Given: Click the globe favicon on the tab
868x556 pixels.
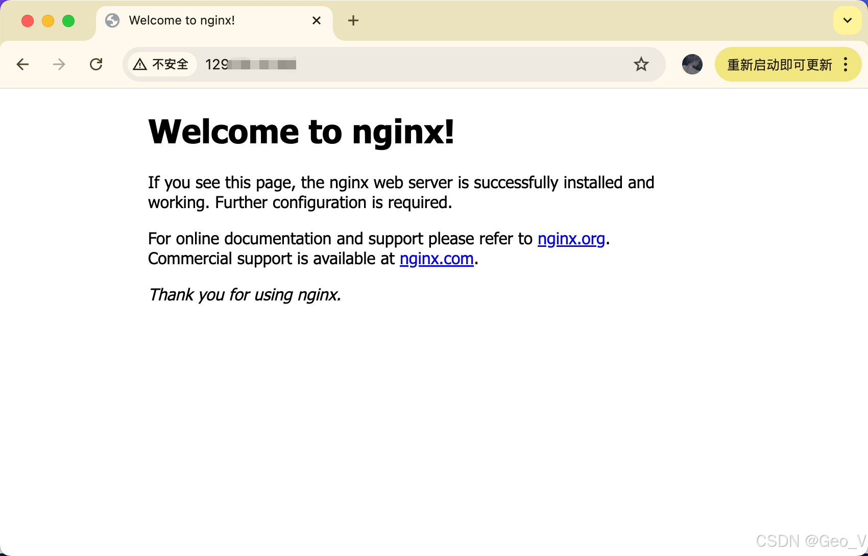Looking at the screenshot, I should tap(112, 20).
